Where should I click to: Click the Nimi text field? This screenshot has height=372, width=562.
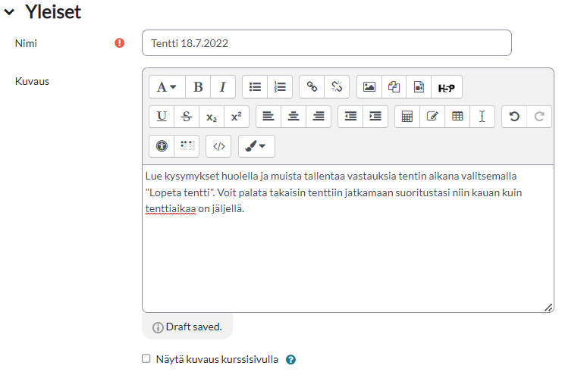pyautogui.click(x=326, y=43)
